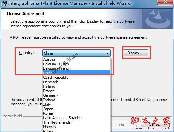Select Norway in the country list
174x132 pixels.
click(77, 127)
